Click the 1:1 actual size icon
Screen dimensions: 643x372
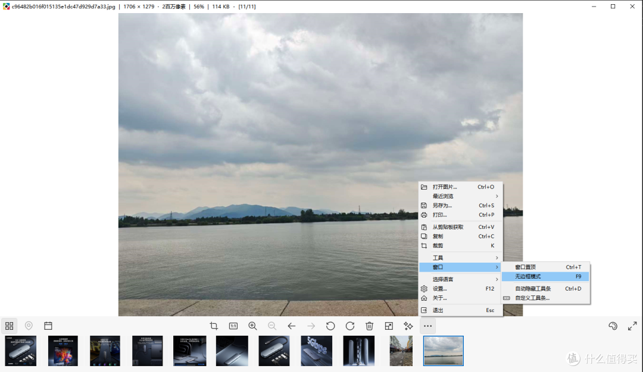(233, 326)
